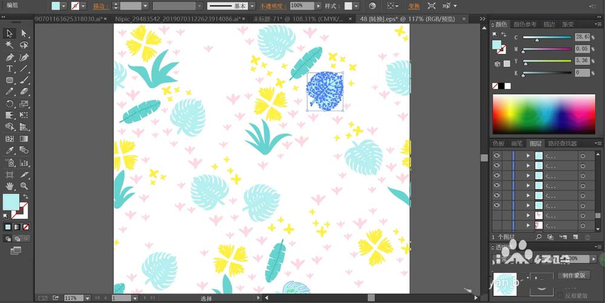This screenshot has height=303, width=605.
Task: Select the Pen tool
Action: tap(9, 57)
